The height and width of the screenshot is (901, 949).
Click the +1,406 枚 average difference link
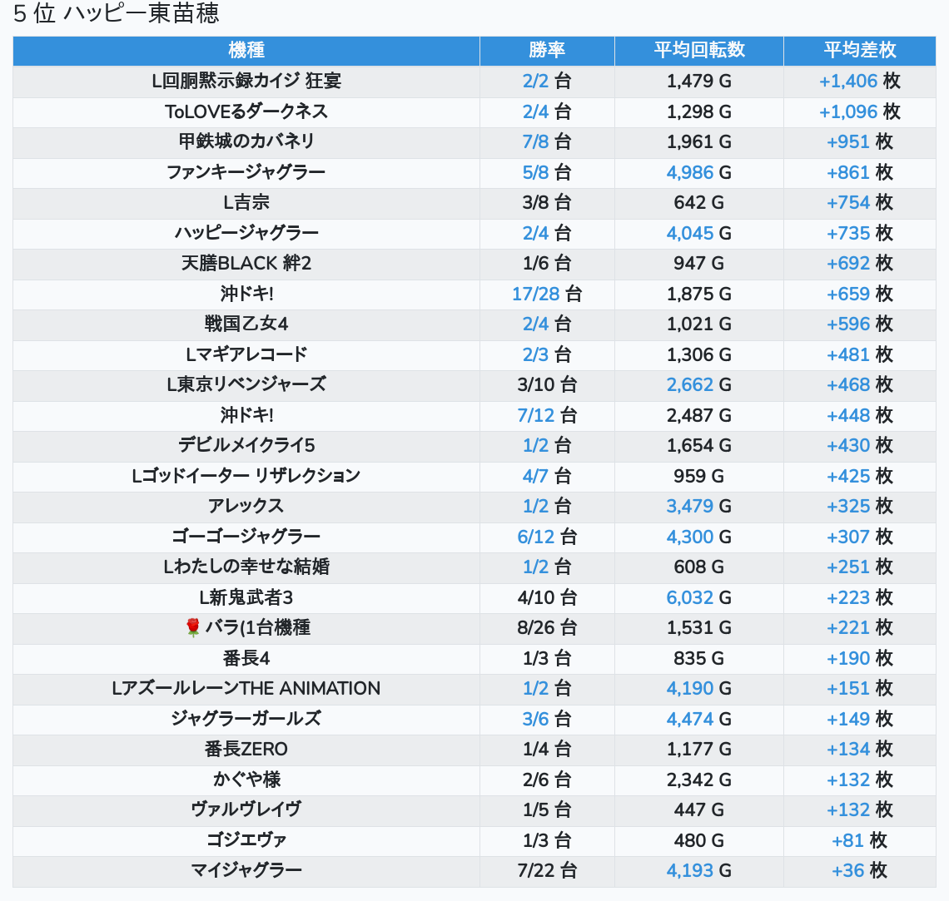(x=848, y=81)
